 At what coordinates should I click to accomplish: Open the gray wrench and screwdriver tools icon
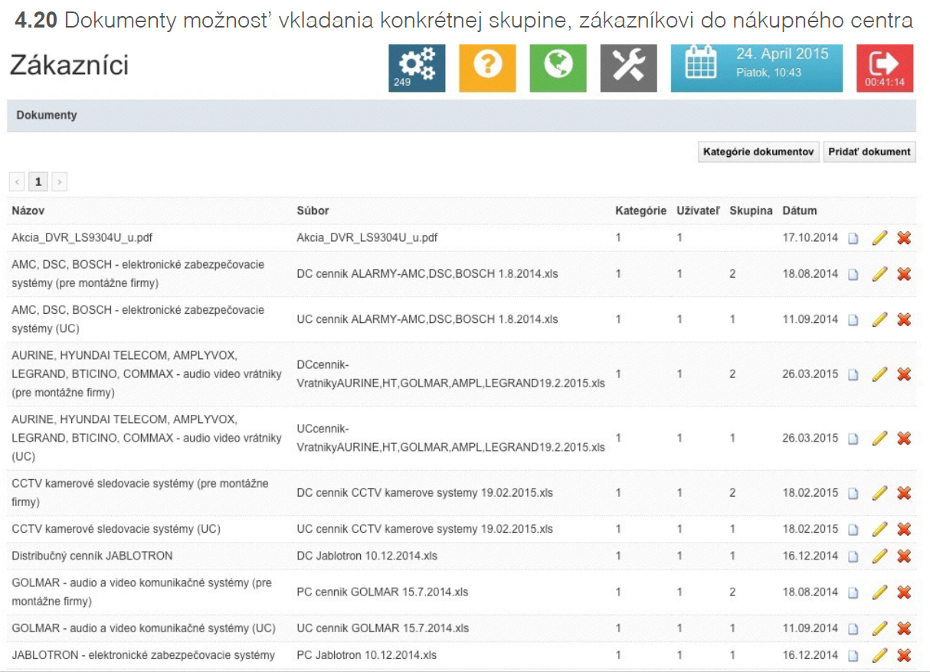click(628, 68)
